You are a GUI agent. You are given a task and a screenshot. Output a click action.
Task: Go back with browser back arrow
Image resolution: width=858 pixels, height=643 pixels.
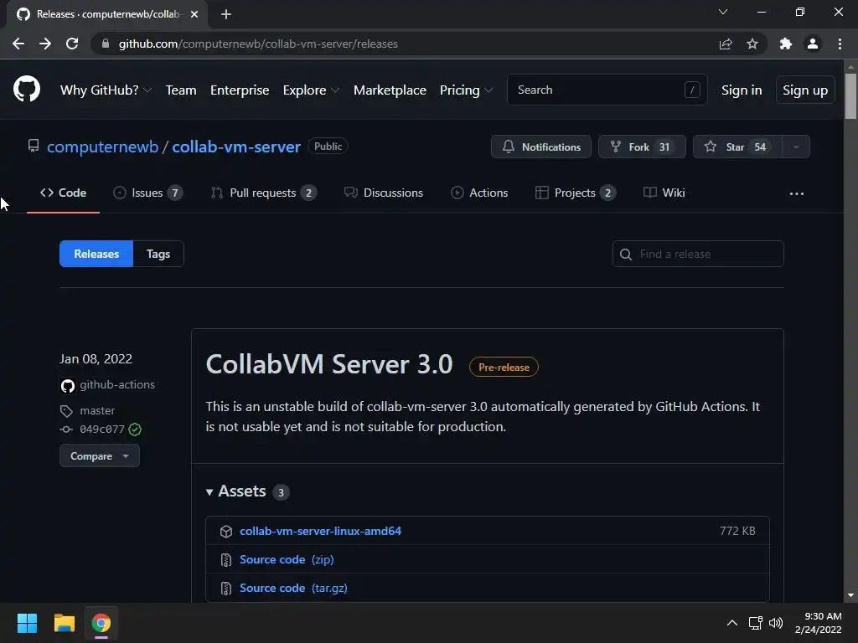(18, 44)
